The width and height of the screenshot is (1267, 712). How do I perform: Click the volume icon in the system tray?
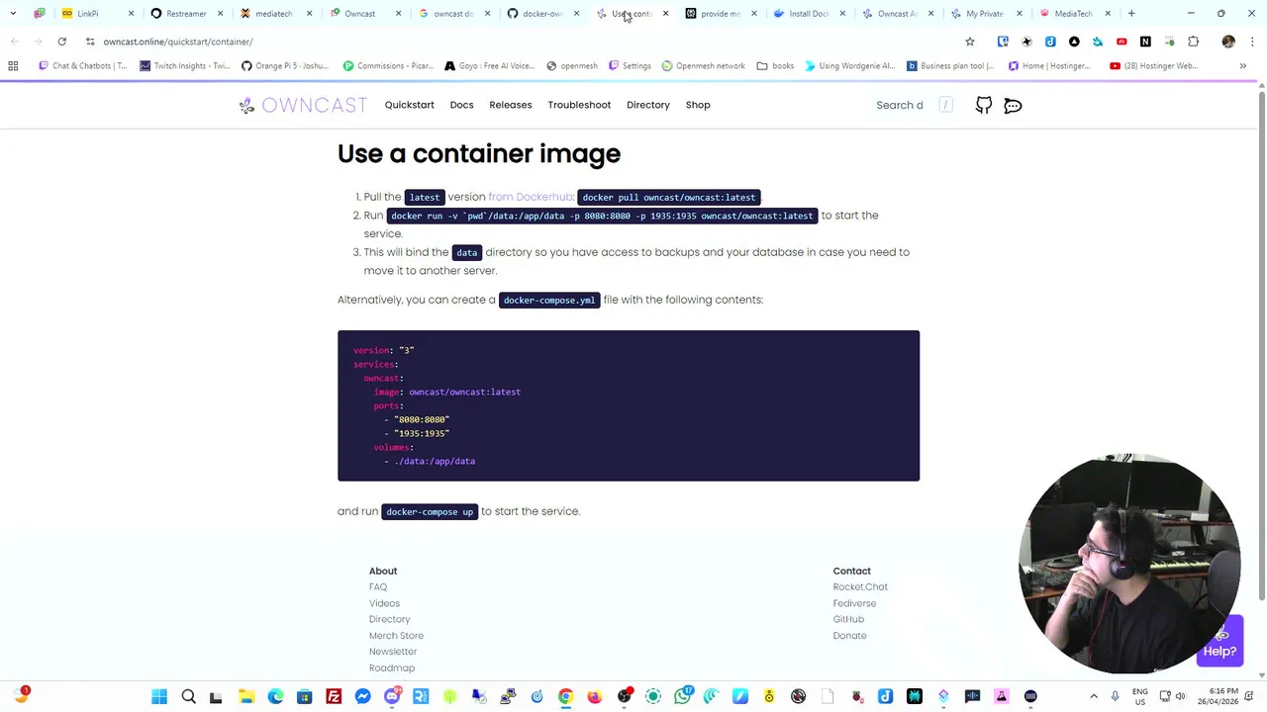pos(1180,697)
